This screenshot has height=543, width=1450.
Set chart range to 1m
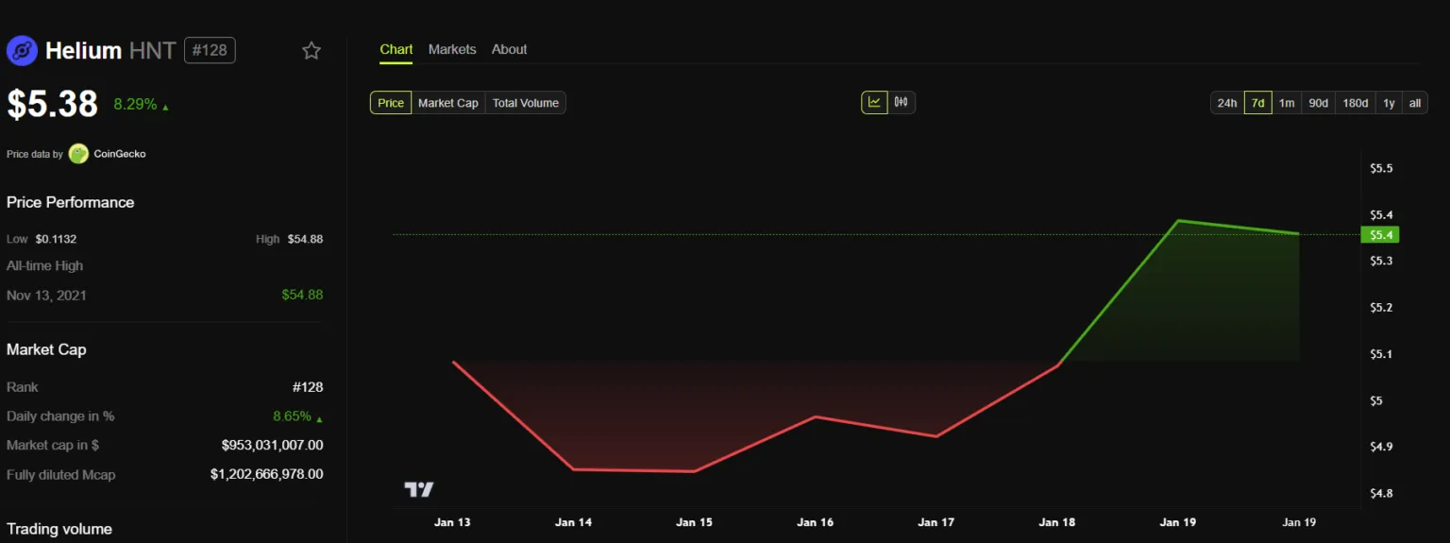(x=1287, y=103)
